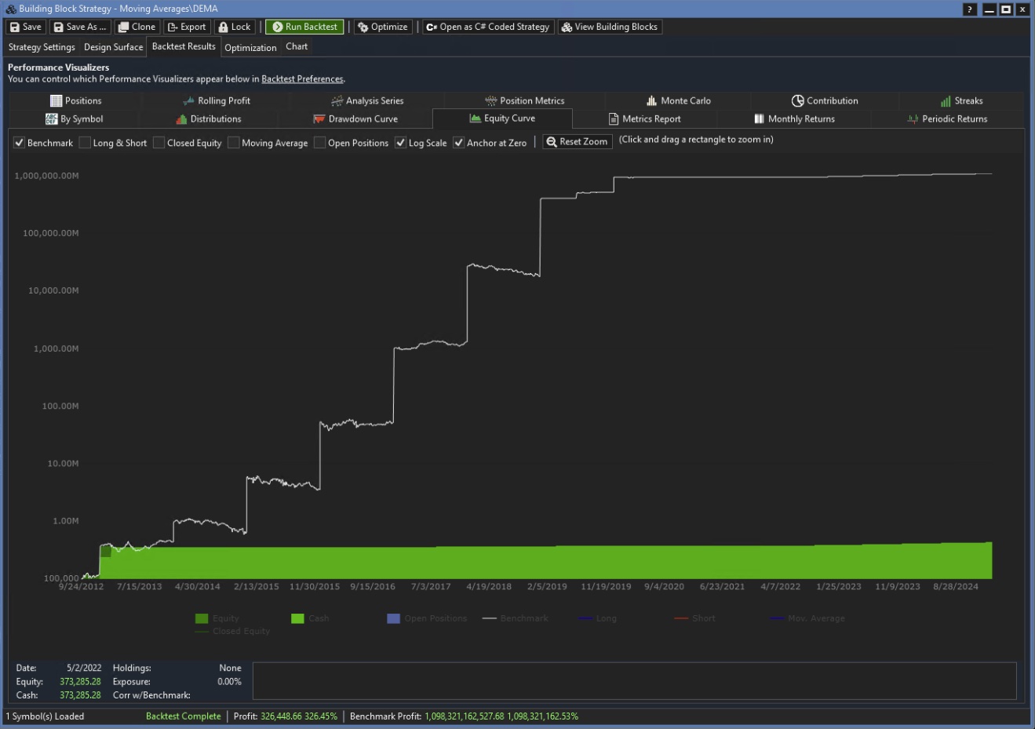Click the Clone strategy icon
The width and height of the screenshot is (1035, 729).
[124, 27]
